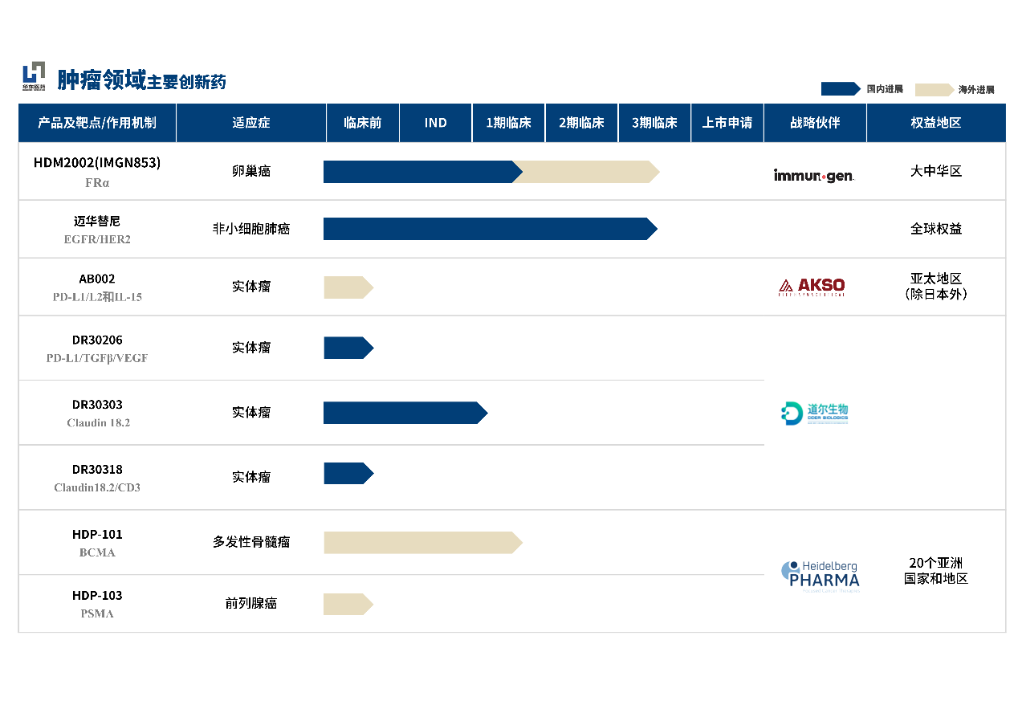Click the ImmunoGen partner logo
This screenshot has height=705, width=1018.
pyautogui.click(x=813, y=175)
